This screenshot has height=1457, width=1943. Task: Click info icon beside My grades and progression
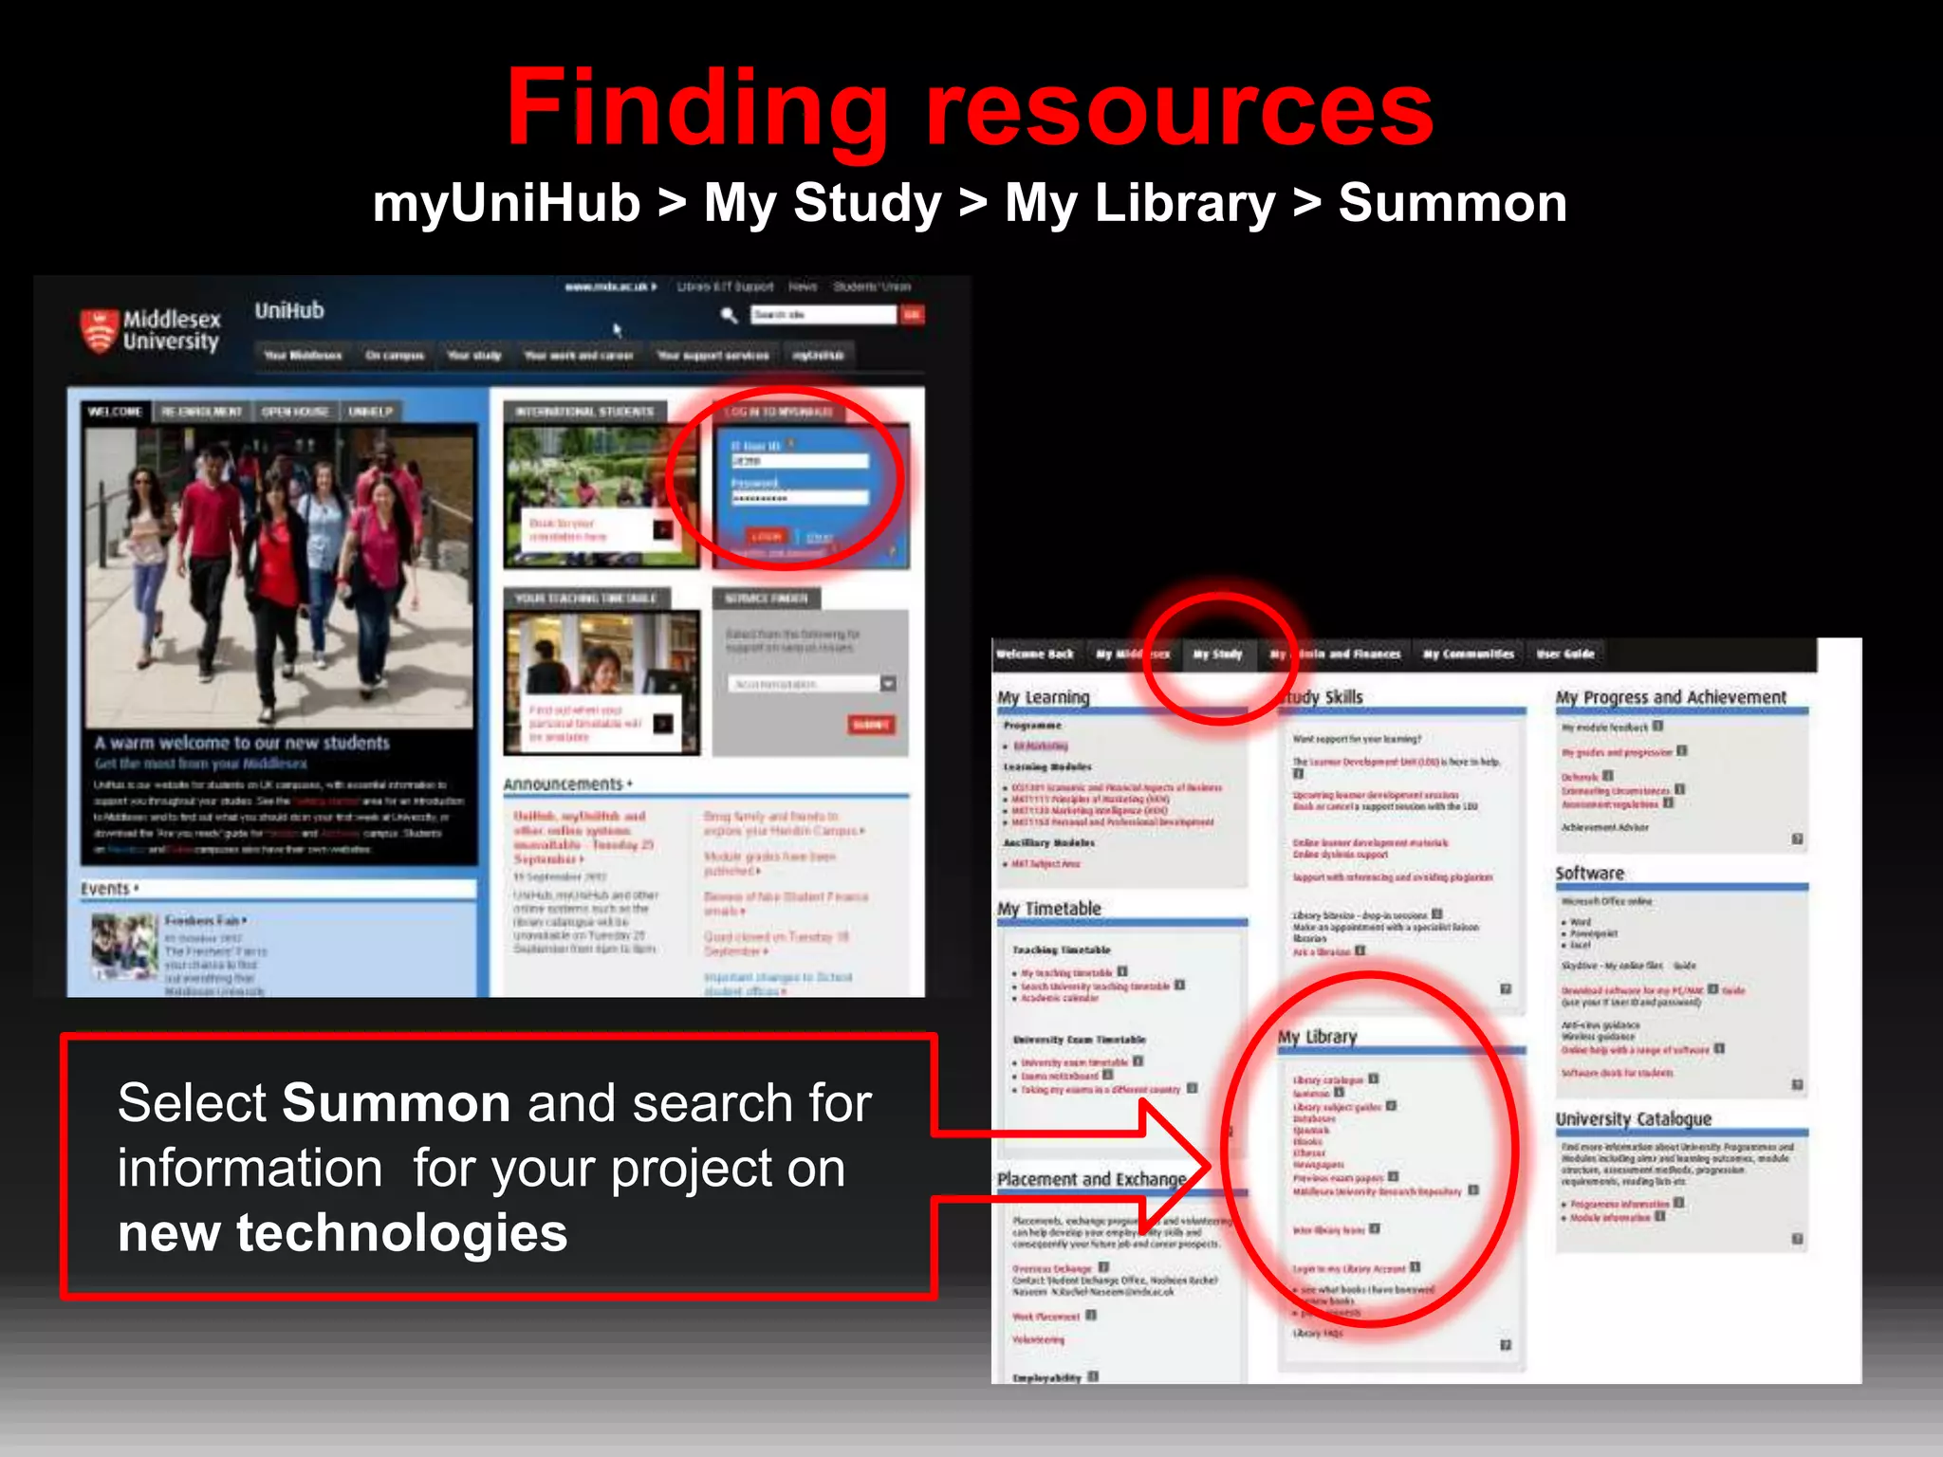1681,750
